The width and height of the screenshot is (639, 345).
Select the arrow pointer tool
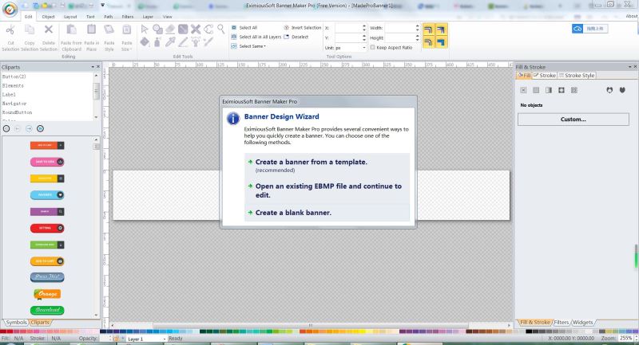point(145,29)
